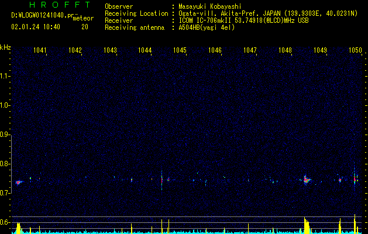Select the log file path D:¥LOG¥01241040
The image size is (368, 234).
click(38, 15)
